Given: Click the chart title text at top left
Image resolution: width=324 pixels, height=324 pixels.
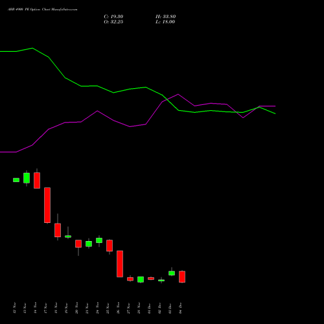Looking at the screenshot, I should point(43,9).
